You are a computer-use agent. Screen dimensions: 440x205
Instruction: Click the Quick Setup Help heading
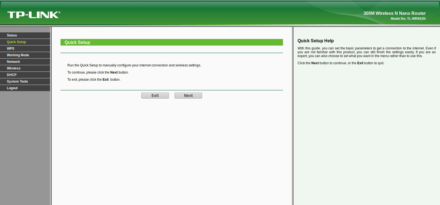pyautogui.click(x=316, y=41)
